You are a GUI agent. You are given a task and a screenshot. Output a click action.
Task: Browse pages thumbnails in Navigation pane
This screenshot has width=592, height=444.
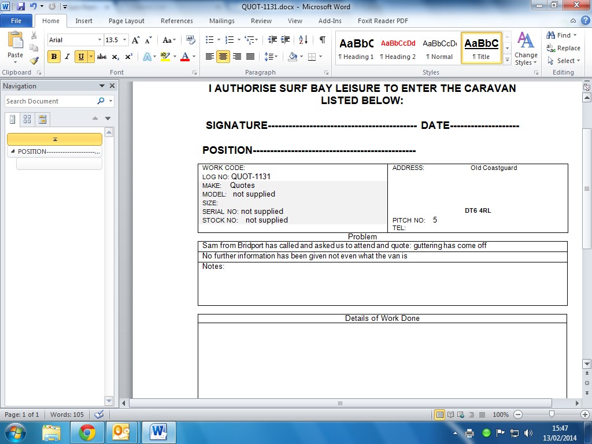[27, 119]
